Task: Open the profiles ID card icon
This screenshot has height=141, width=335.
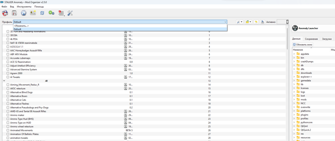Action: pos(33,13)
